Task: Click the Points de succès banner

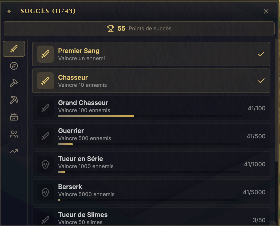Action: pos(139,29)
